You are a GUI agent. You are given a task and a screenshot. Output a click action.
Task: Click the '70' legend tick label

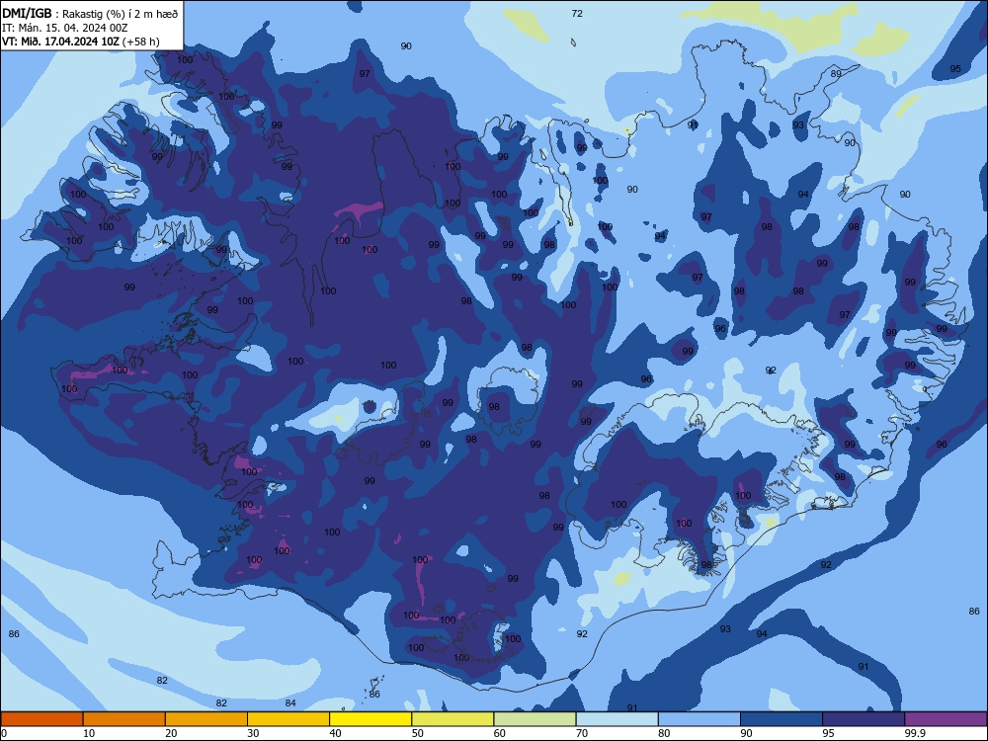[582, 733]
